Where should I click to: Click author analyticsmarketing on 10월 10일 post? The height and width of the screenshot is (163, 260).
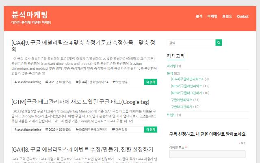pos(29,130)
